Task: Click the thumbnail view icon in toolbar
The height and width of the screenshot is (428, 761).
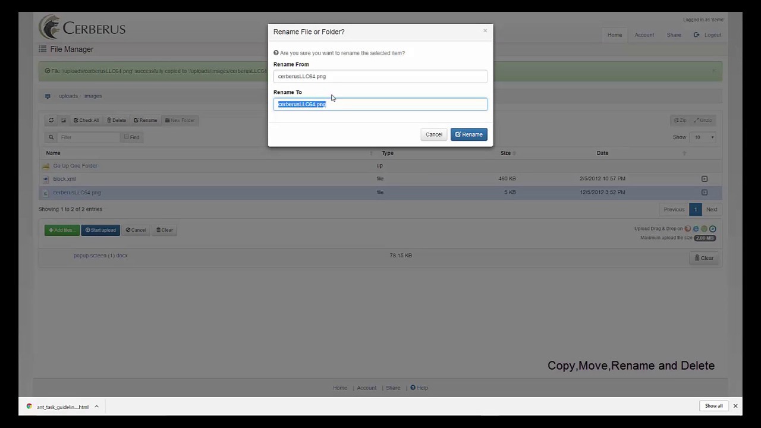Action: coord(64,120)
